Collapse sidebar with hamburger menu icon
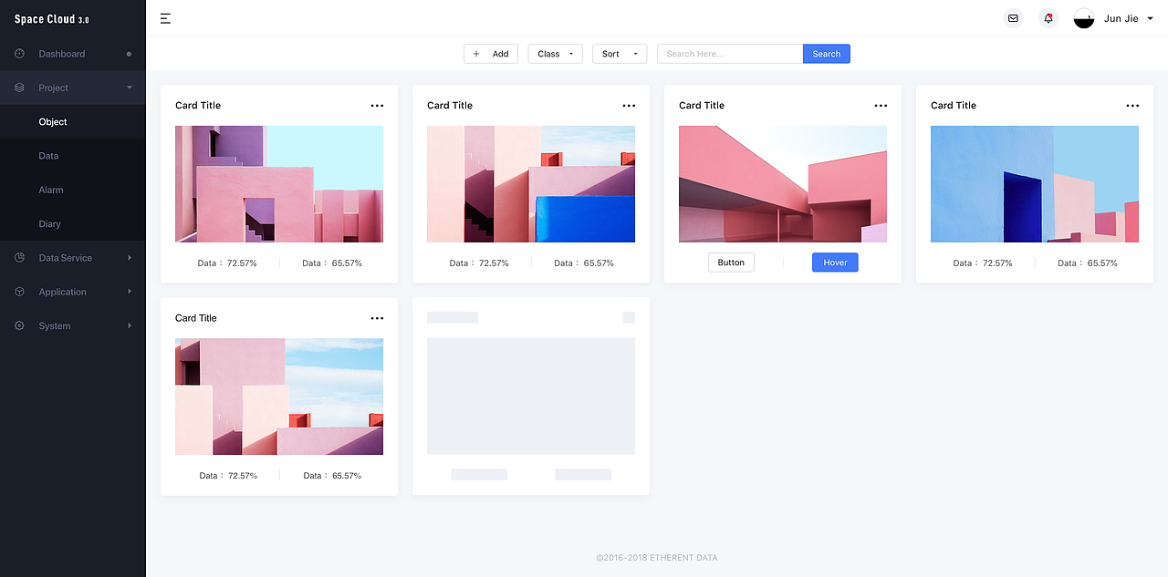The image size is (1168, 577). pyautogui.click(x=165, y=18)
